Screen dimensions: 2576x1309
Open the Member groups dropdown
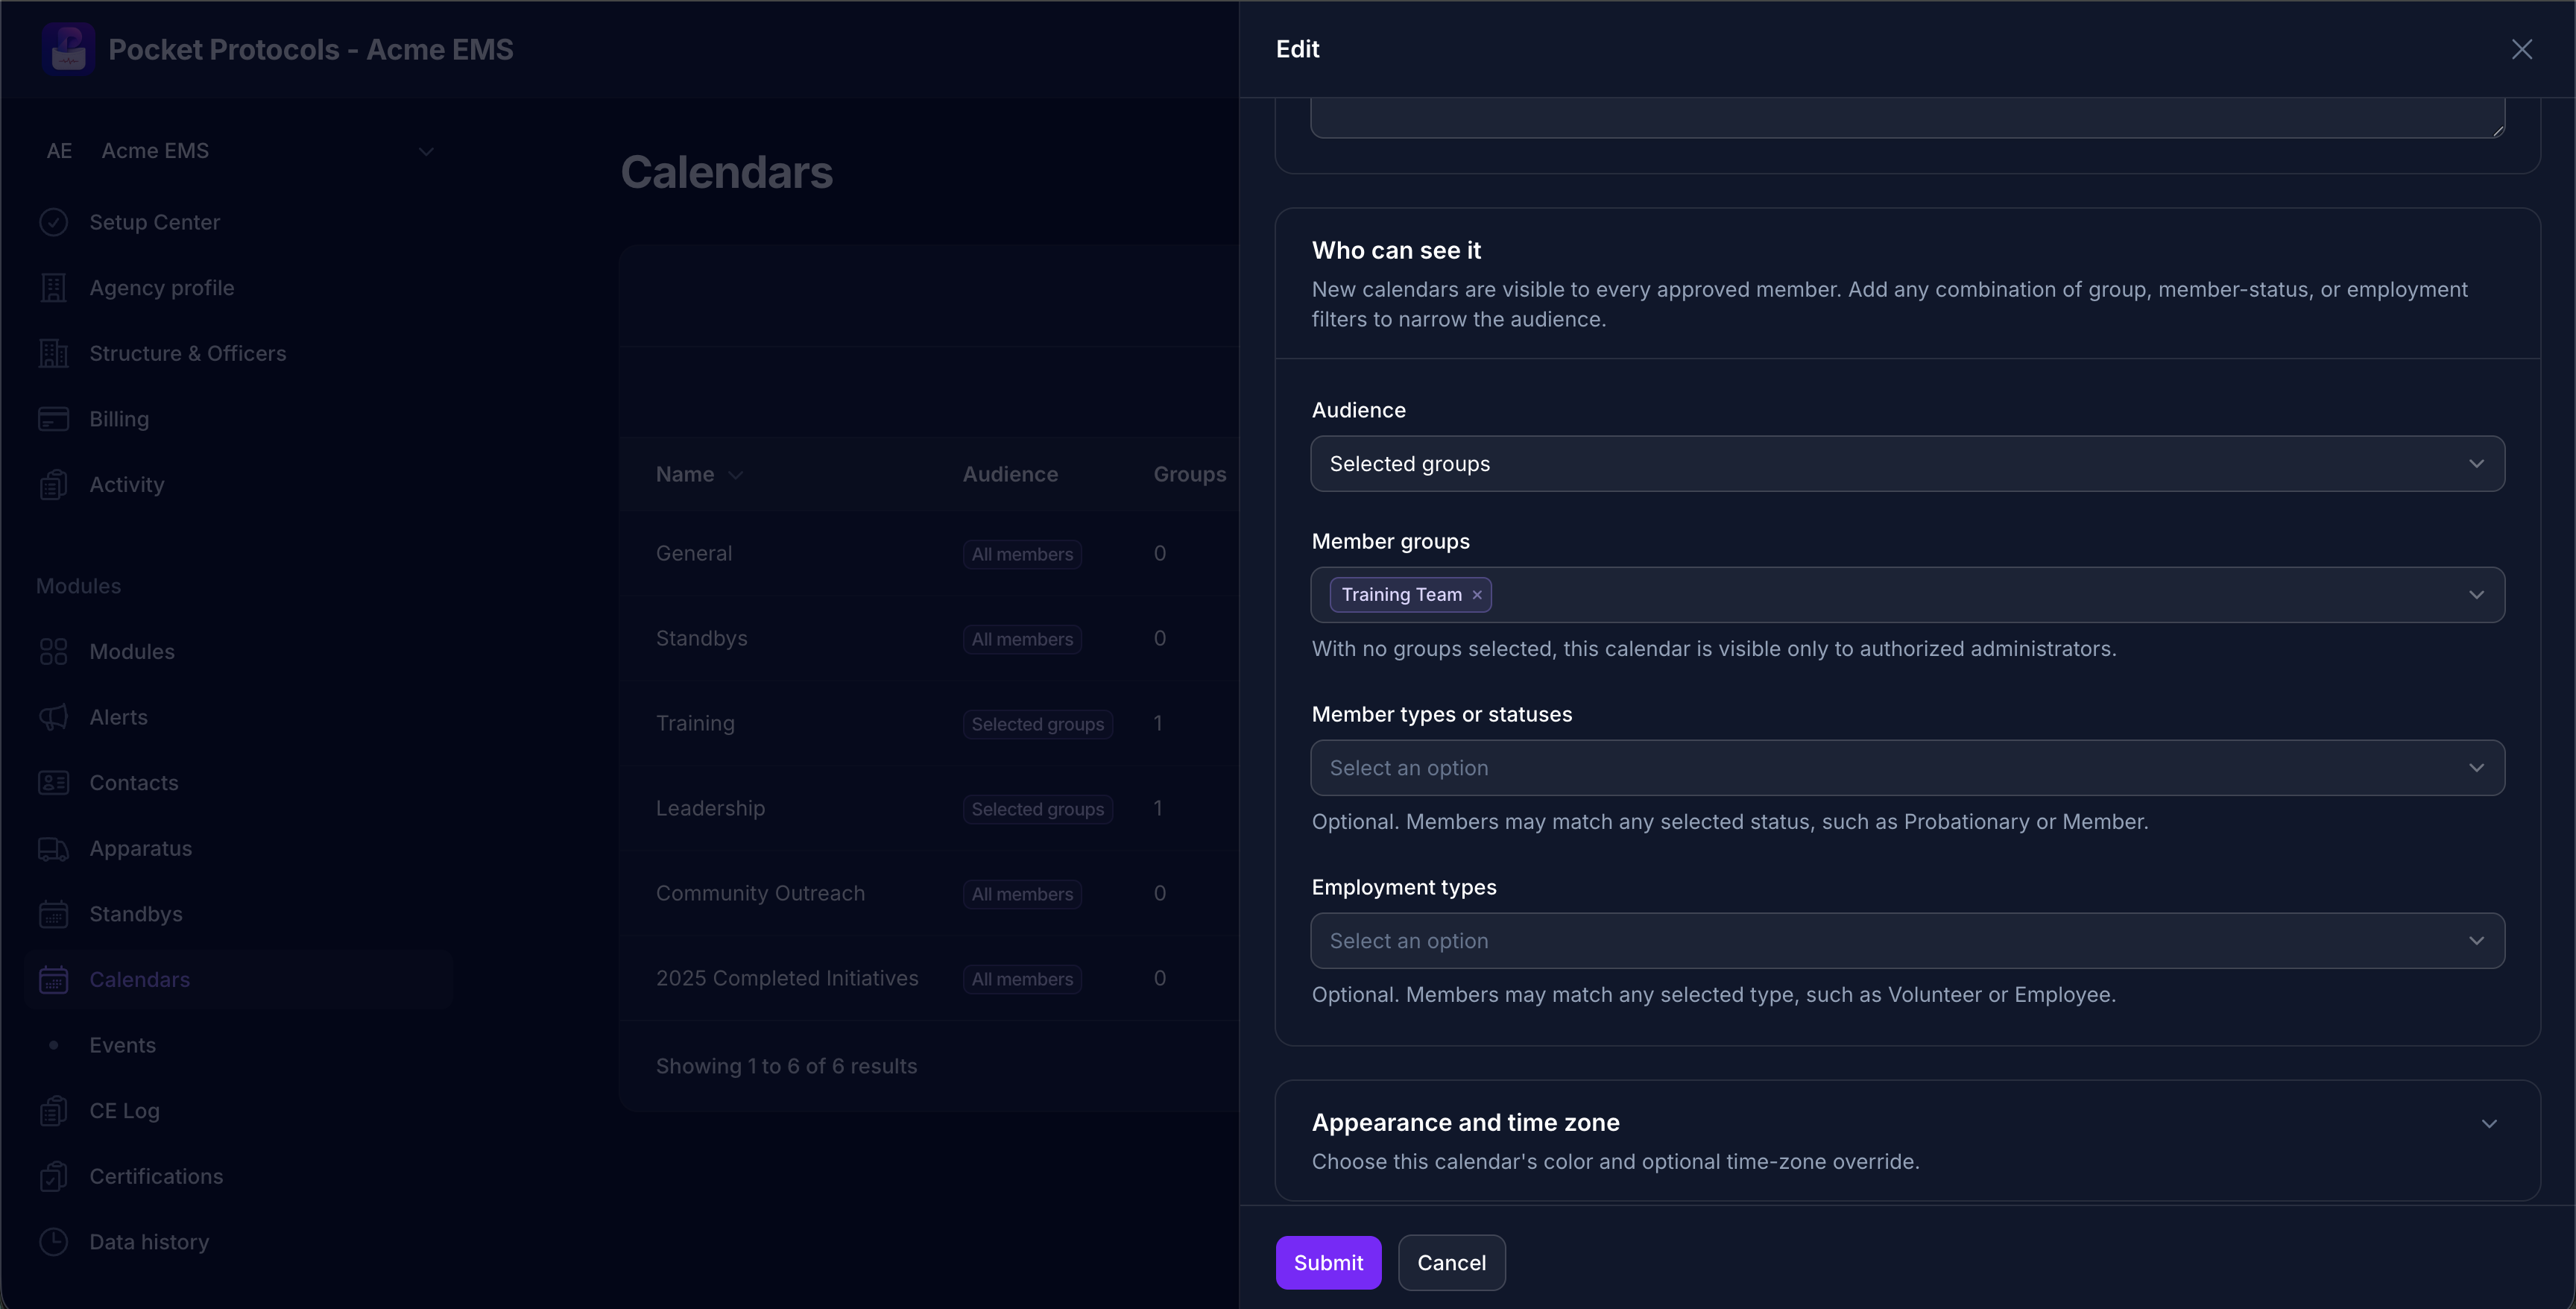tap(1907, 595)
